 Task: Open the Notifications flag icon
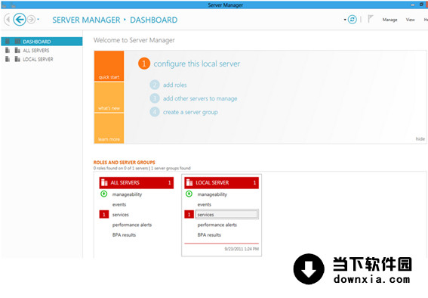coord(371,19)
